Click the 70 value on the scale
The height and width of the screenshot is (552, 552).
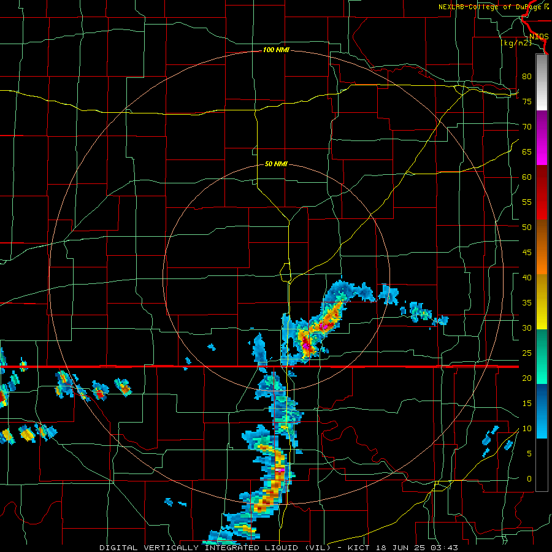pos(527,127)
